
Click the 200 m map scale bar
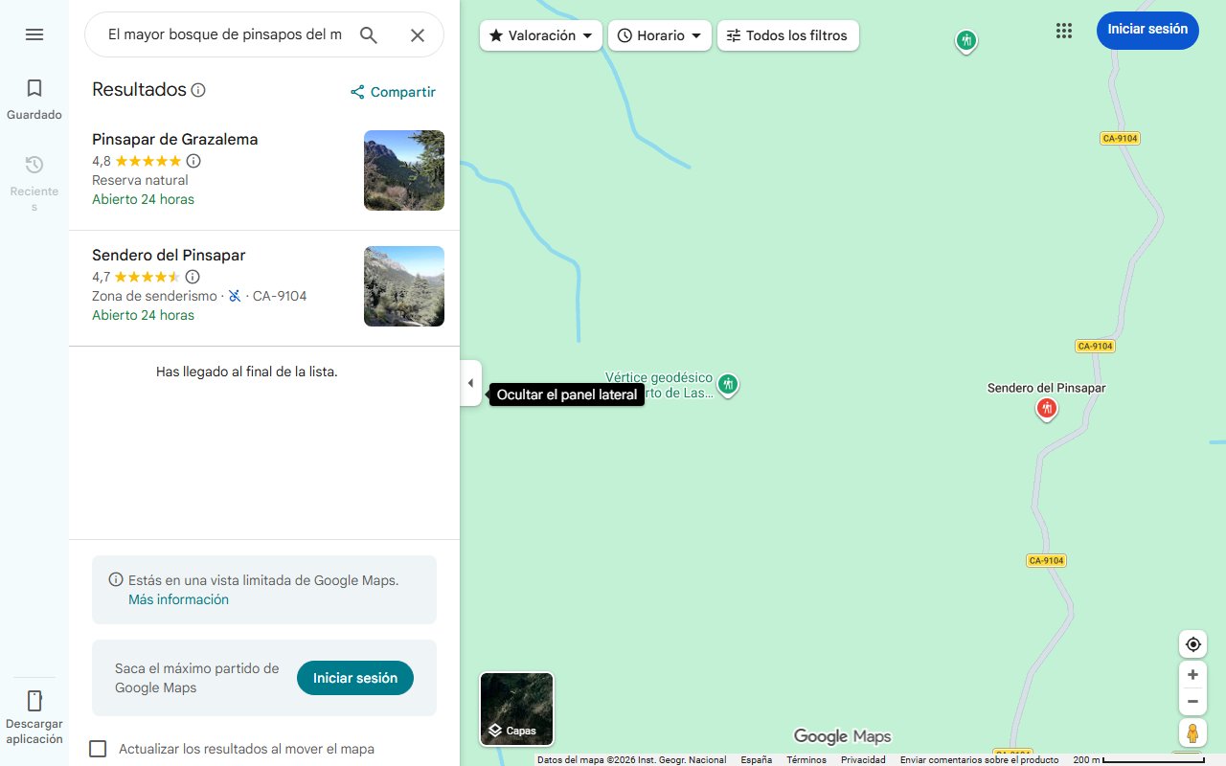pyautogui.click(x=1139, y=760)
